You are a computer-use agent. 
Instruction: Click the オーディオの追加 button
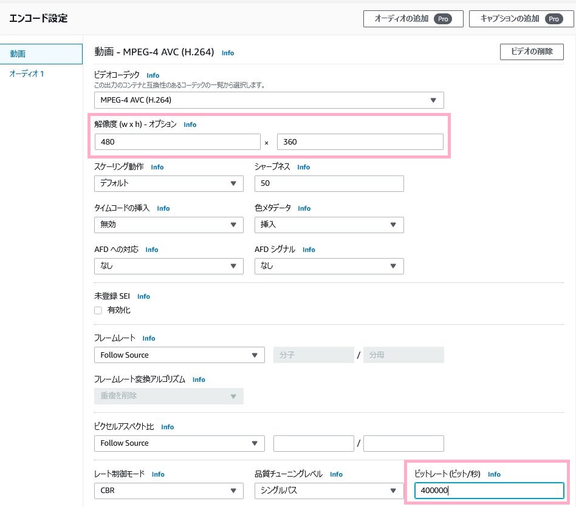tap(413, 19)
